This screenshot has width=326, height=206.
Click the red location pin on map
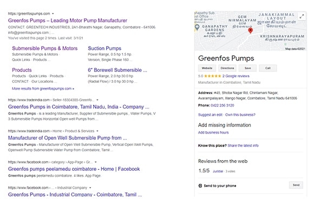point(251,30)
